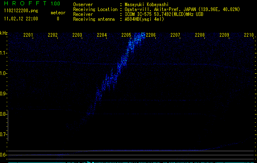Click the 0.8 frequency axis label
257x163 pixels.
3,114
